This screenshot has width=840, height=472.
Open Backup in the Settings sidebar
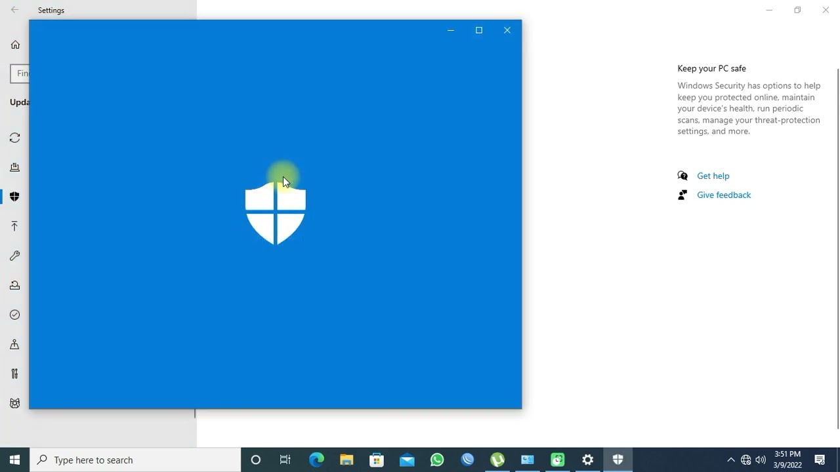(x=14, y=226)
